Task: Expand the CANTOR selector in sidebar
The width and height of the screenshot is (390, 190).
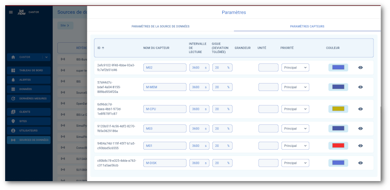Action: tap(46, 57)
